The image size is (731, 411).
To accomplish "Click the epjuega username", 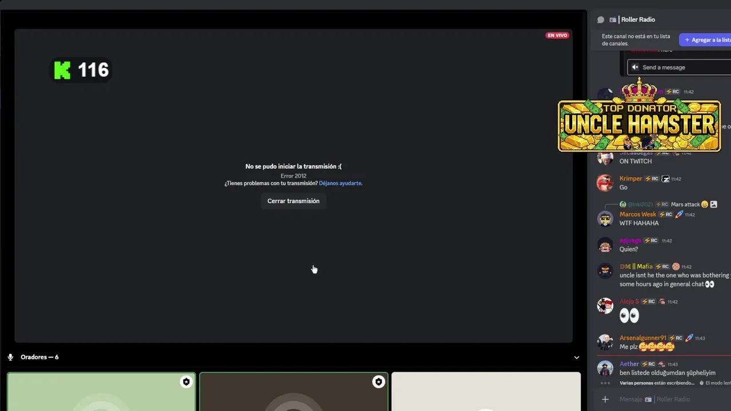I will 630,240.
